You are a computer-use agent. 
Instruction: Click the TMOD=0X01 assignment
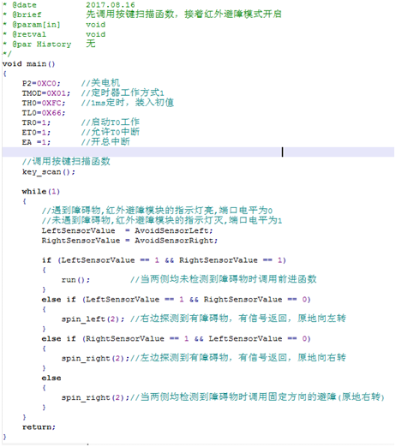(x=46, y=93)
